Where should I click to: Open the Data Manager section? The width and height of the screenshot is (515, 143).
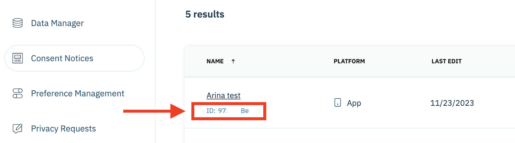tap(57, 23)
